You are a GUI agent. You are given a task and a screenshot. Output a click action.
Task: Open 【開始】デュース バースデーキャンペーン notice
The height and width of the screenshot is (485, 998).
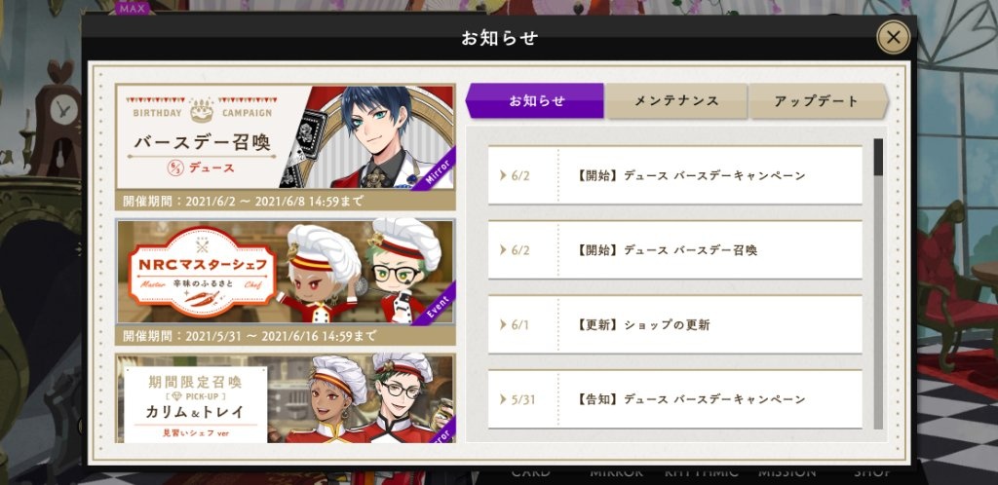pos(675,175)
